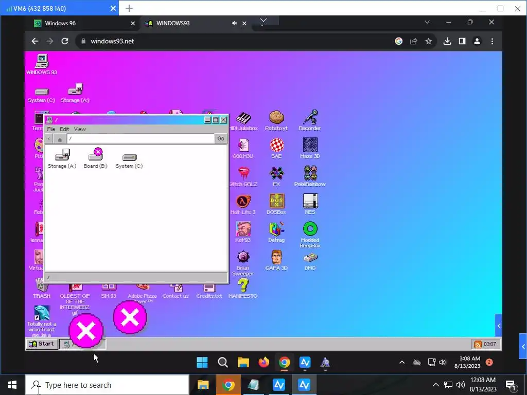Add a new remote session tab with plus
This screenshot has width=527, height=395.
tap(129, 8)
